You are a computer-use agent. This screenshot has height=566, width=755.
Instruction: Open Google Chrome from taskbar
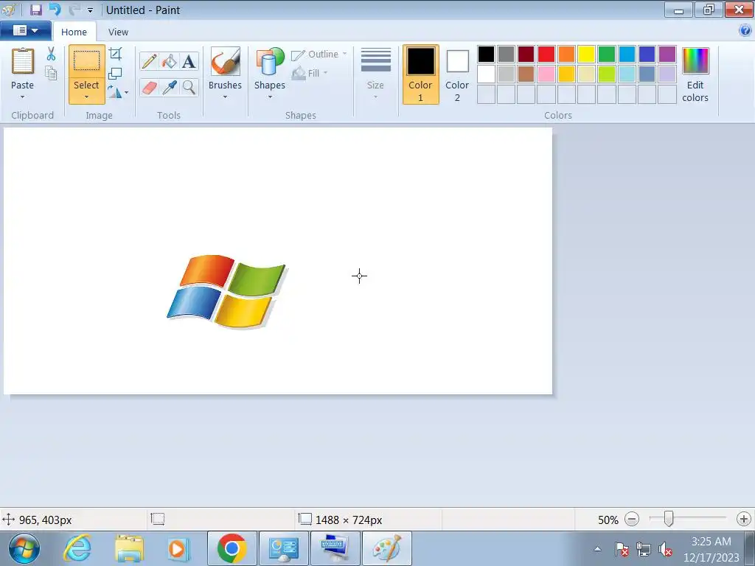232,548
